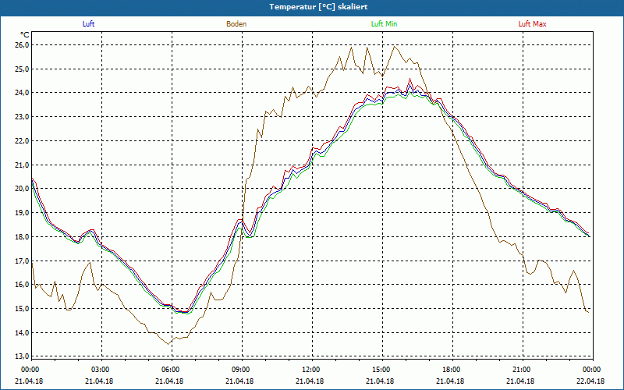Click the '06:00' time axis label
The width and height of the screenshot is (624, 390).
[x=172, y=370]
